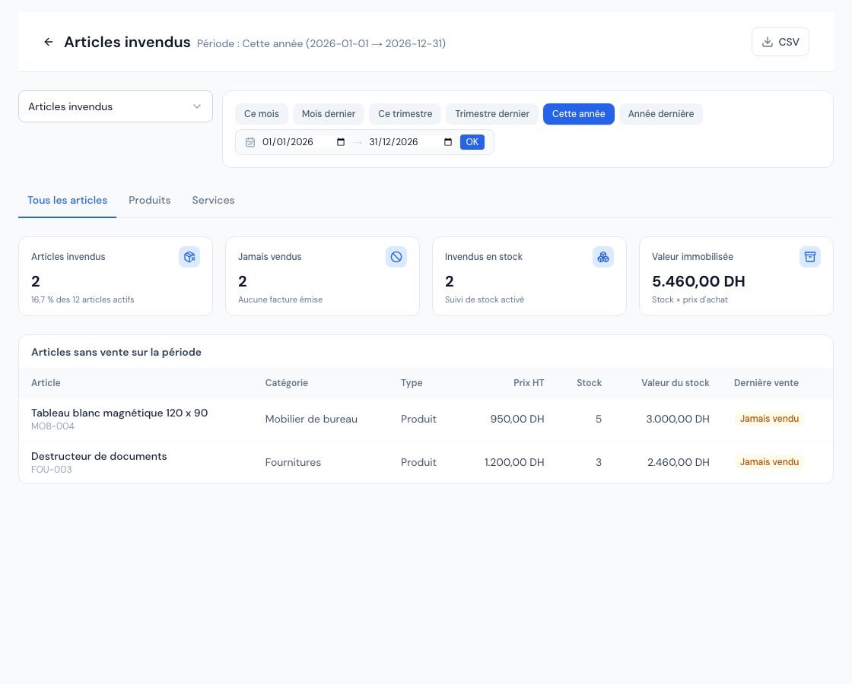Open the end date calendar picker

pyautogui.click(x=448, y=142)
